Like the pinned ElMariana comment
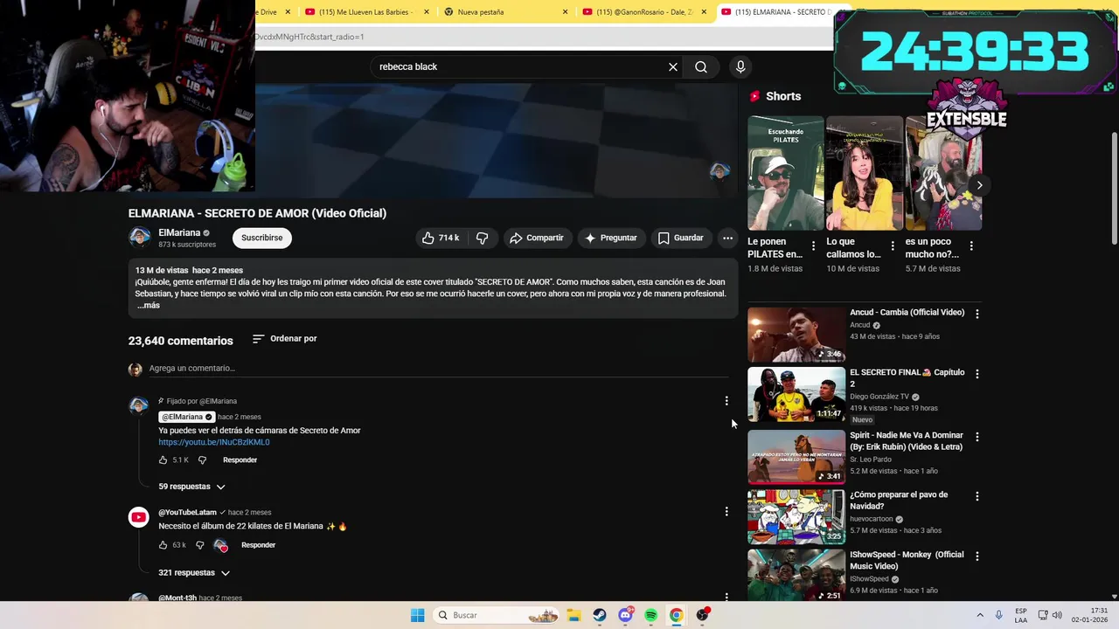The height and width of the screenshot is (629, 1119). (x=163, y=460)
